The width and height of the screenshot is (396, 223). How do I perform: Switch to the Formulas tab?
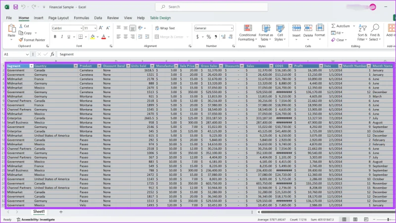(81, 18)
